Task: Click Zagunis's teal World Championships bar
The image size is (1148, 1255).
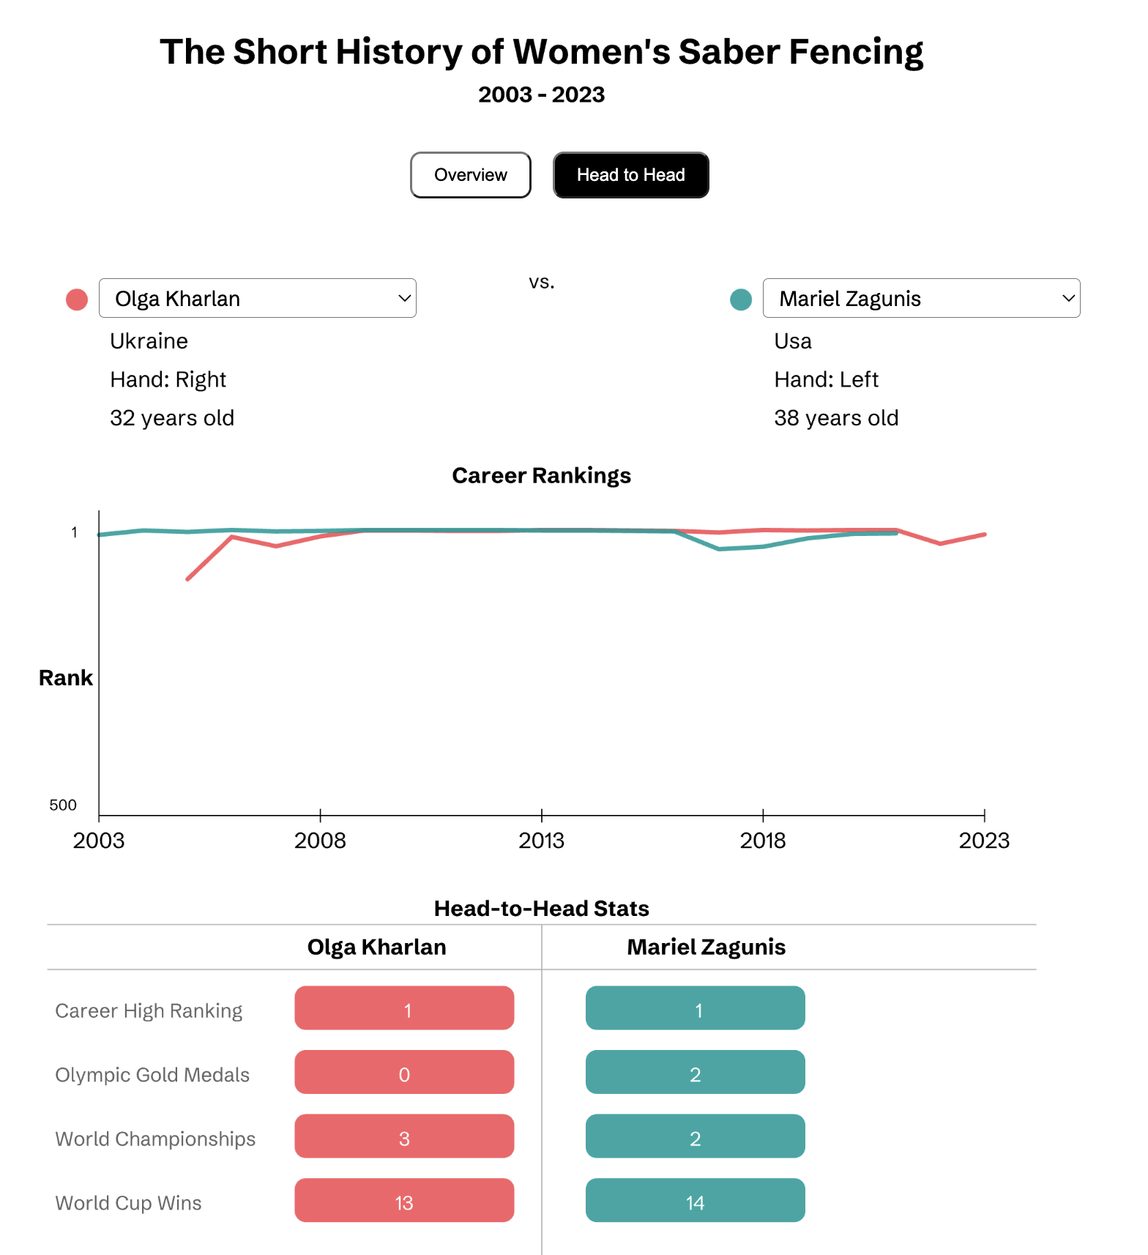Action: [695, 1136]
